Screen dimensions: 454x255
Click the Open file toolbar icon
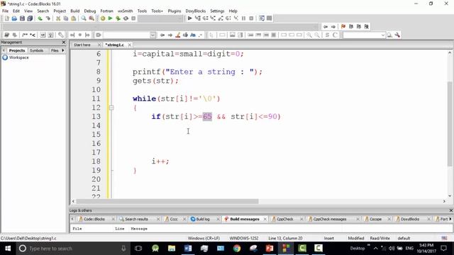(x=14, y=18)
